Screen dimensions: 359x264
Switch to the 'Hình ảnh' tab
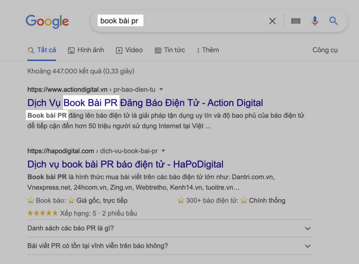point(86,50)
